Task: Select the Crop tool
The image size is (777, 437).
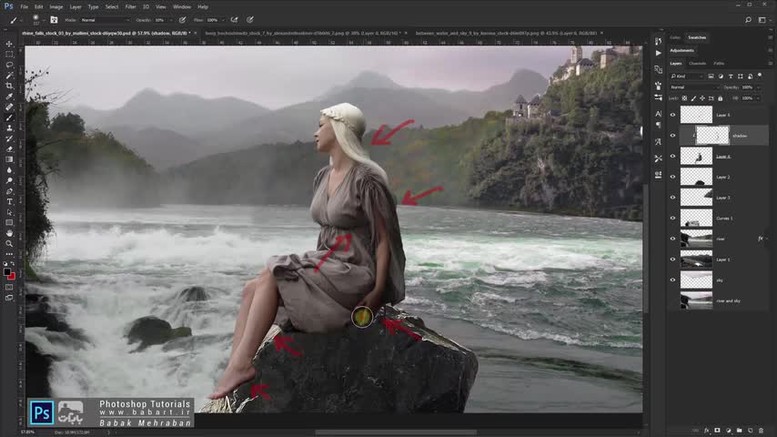Action: (x=9, y=86)
